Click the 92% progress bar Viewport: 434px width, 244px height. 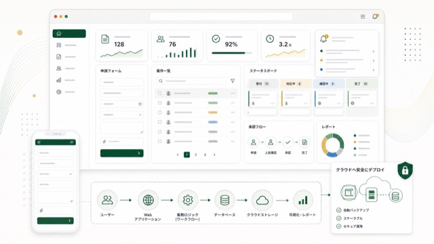click(232, 53)
